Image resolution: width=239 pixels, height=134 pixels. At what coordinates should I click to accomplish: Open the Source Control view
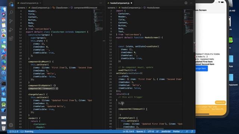[11, 21]
